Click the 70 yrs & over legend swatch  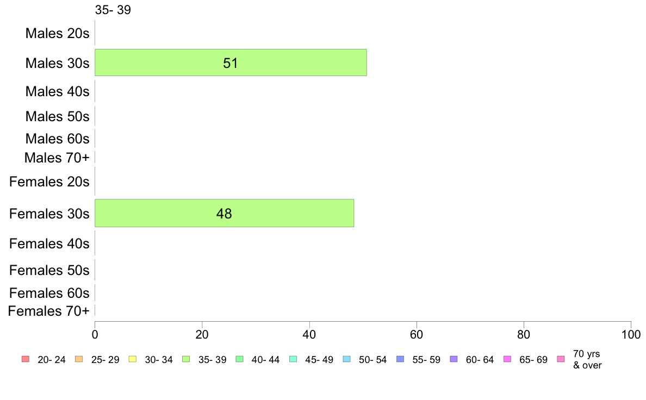pyautogui.click(x=561, y=359)
